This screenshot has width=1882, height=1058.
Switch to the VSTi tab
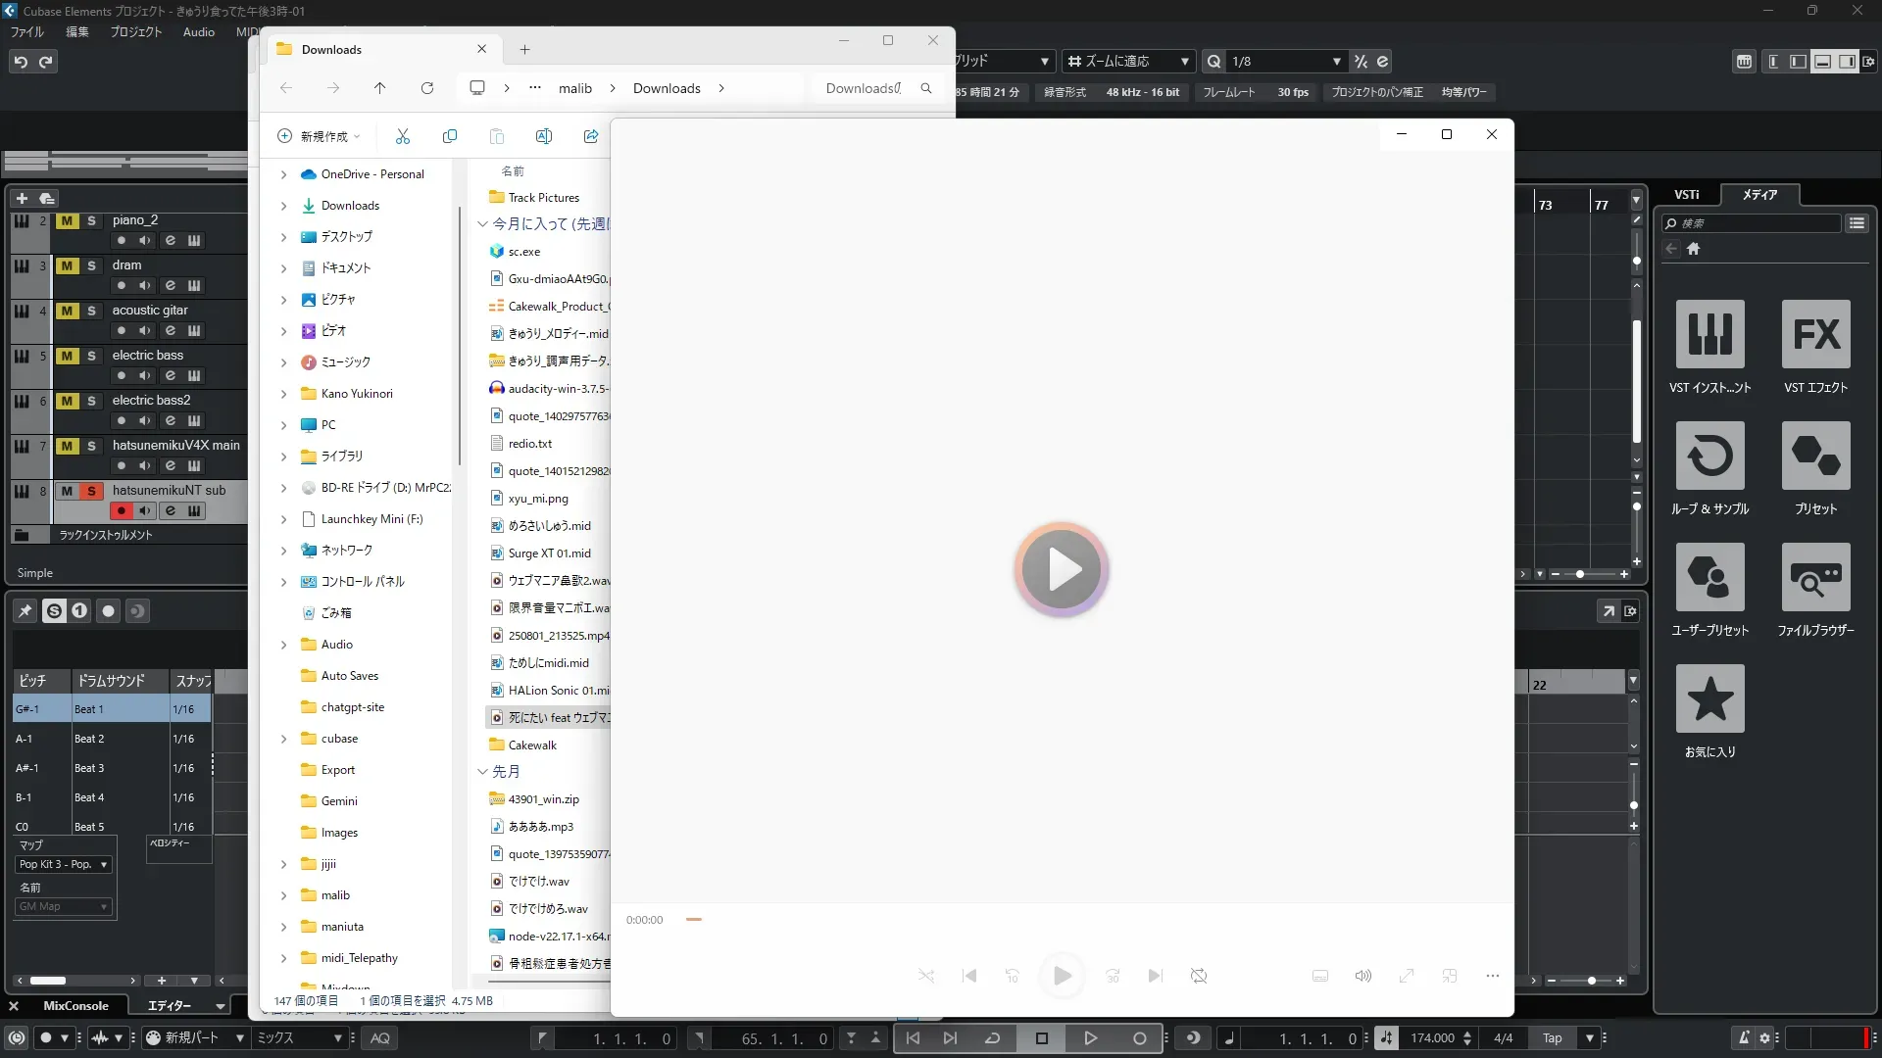[1686, 195]
